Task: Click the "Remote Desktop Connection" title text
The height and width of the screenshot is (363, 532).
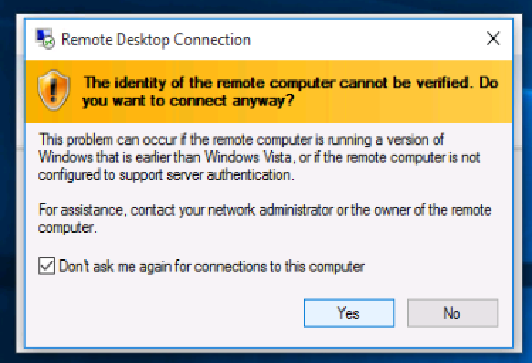Action: click(156, 39)
